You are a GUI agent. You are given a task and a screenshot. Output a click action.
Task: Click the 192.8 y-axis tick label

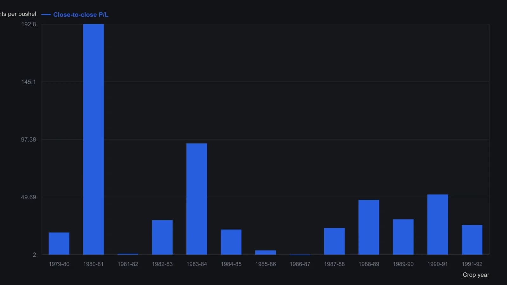(29, 24)
